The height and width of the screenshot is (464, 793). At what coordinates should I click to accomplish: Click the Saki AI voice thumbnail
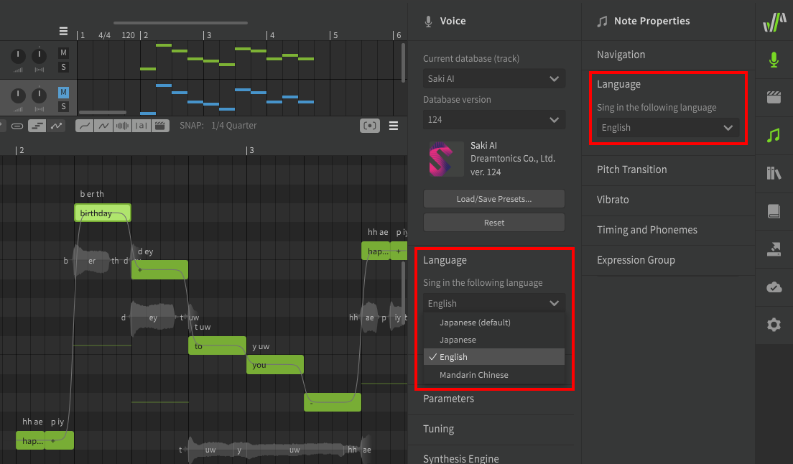[446, 159]
